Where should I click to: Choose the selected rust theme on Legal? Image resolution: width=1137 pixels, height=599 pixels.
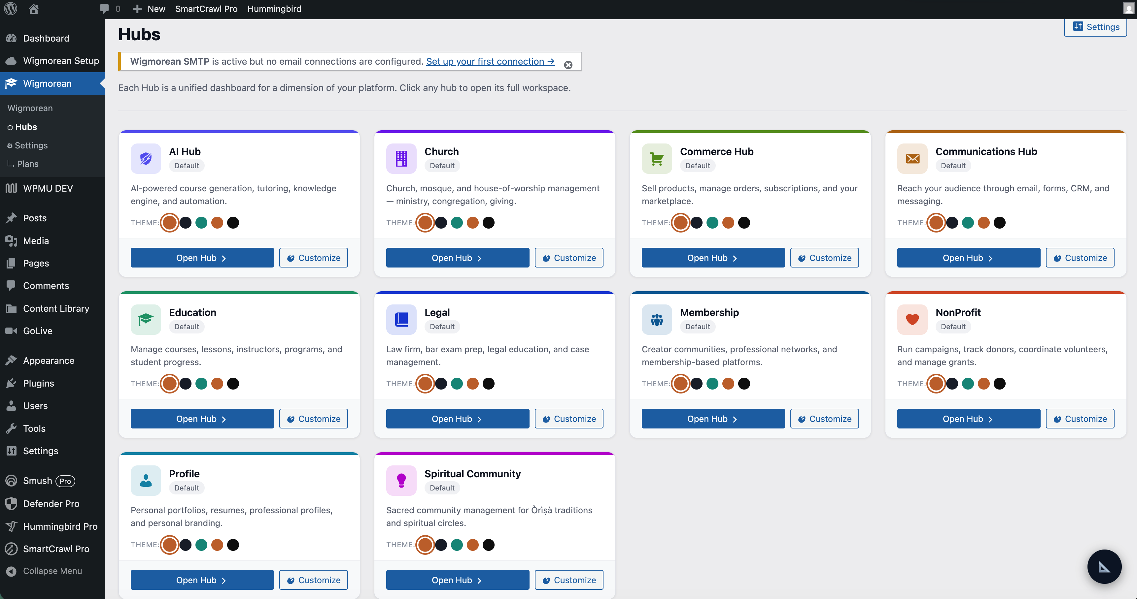coord(425,384)
